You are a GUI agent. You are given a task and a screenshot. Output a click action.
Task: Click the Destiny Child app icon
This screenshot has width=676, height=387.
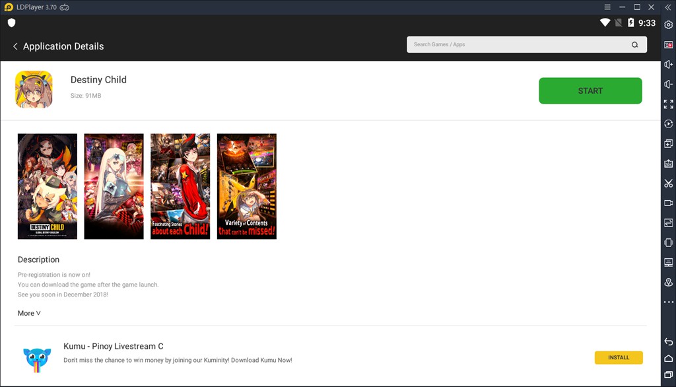(34, 89)
